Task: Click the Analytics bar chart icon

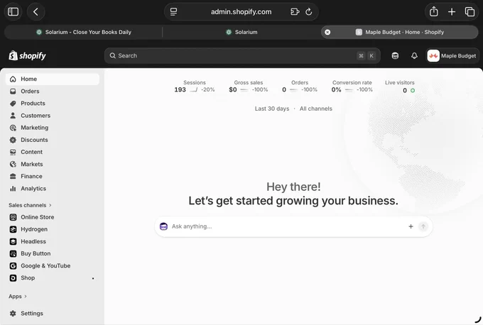Action: (x=13, y=188)
